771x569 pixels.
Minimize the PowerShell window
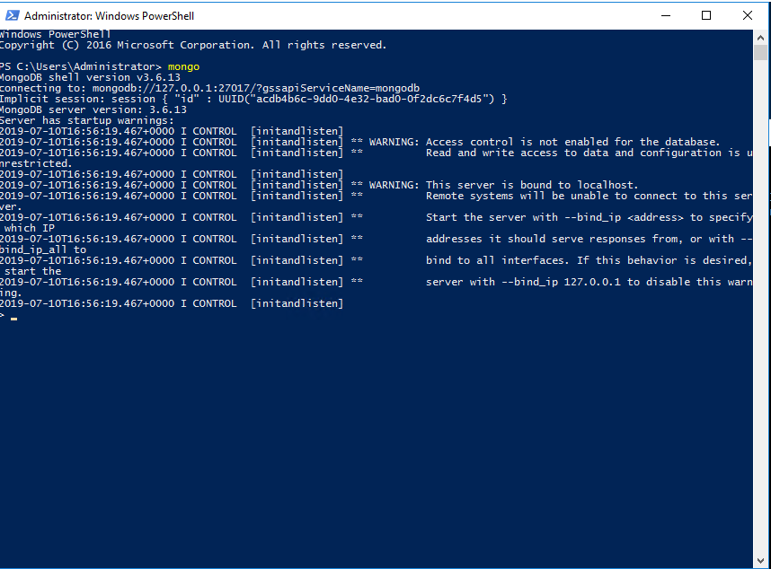pos(666,16)
